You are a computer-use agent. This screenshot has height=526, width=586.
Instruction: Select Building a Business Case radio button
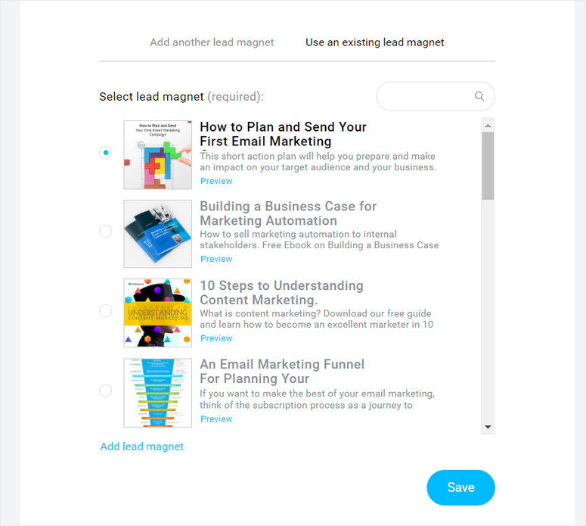click(105, 231)
